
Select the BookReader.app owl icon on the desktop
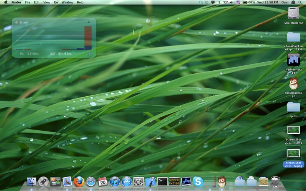coord(293,83)
